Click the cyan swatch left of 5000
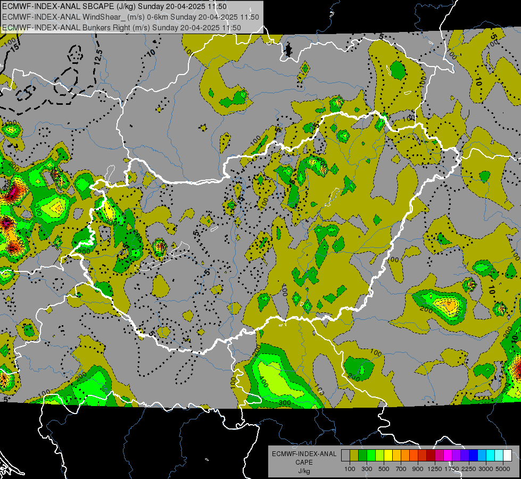521x479 pixels. [491, 456]
